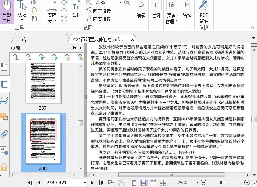The height and width of the screenshot is (187, 257).
Task: Click the clipboard paste icon
Action: (34, 10)
